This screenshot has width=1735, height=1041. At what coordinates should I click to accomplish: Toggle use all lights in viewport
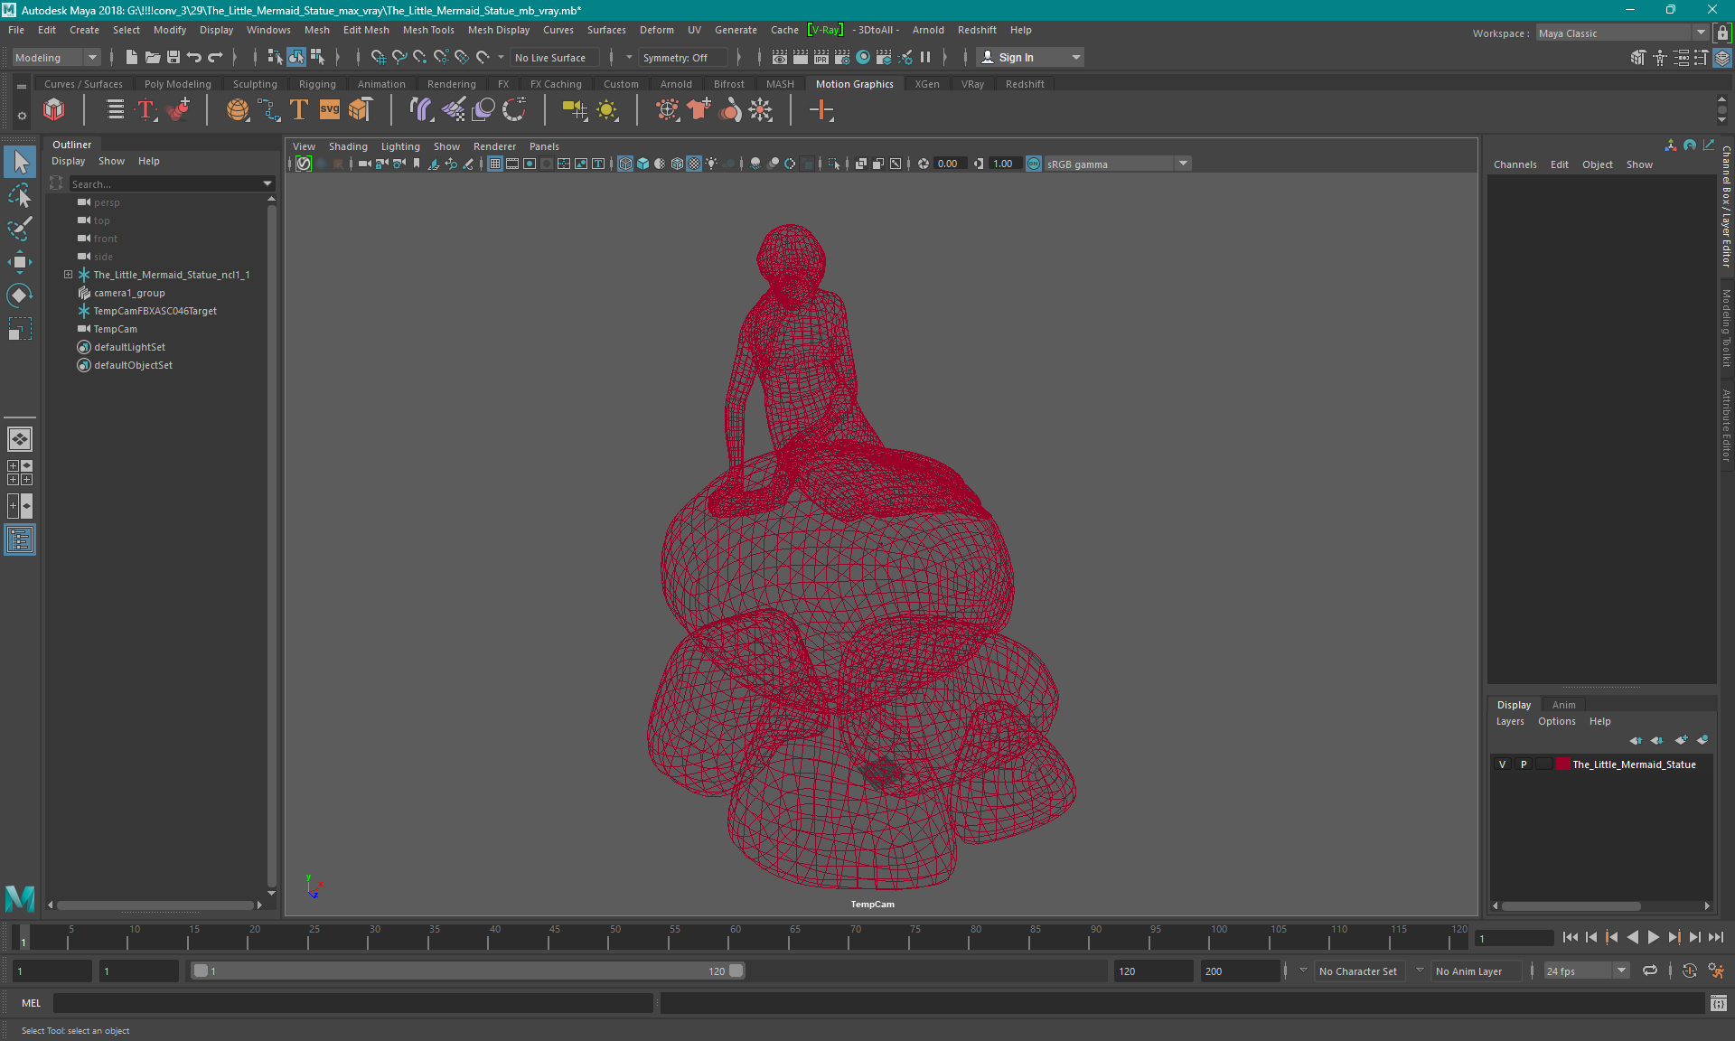(711, 164)
